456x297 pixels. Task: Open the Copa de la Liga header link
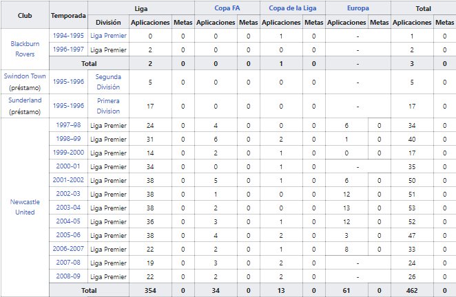pyautogui.click(x=293, y=8)
